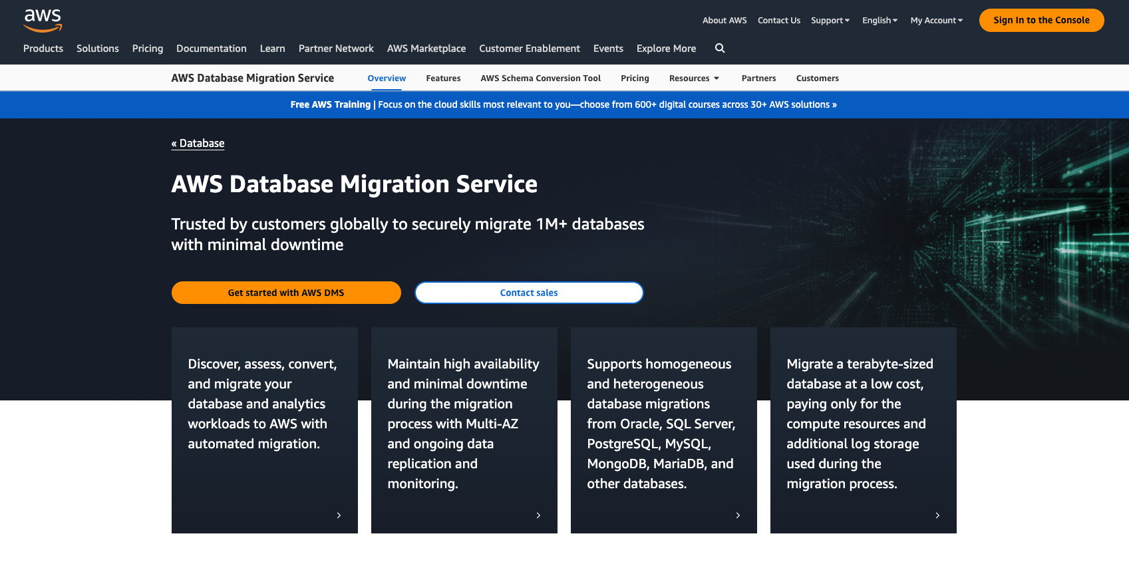The image size is (1129, 574).
Task: Open the About AWS link
Action: pos(725,21)
